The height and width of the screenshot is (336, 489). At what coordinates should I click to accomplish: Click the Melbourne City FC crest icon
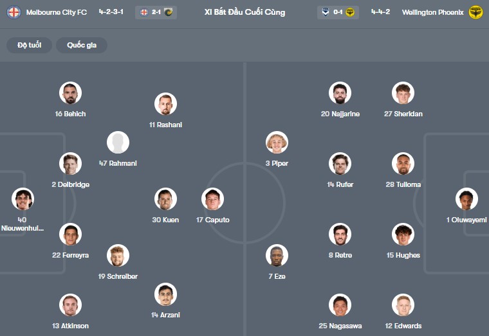click(x=14, y=12)
